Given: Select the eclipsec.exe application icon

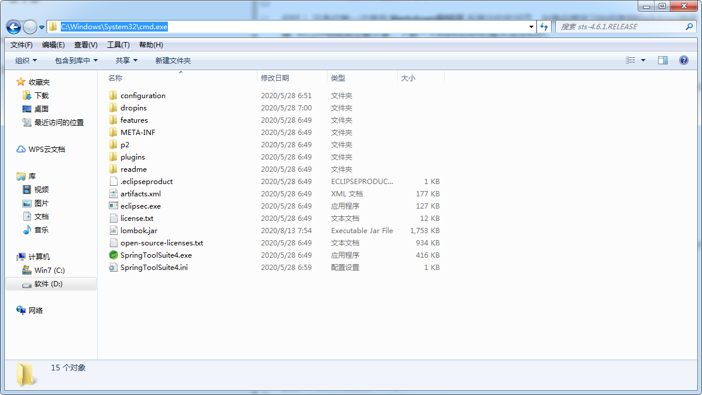Looking at the screenshot, I should pyautogui.click(x=113, y=206).
